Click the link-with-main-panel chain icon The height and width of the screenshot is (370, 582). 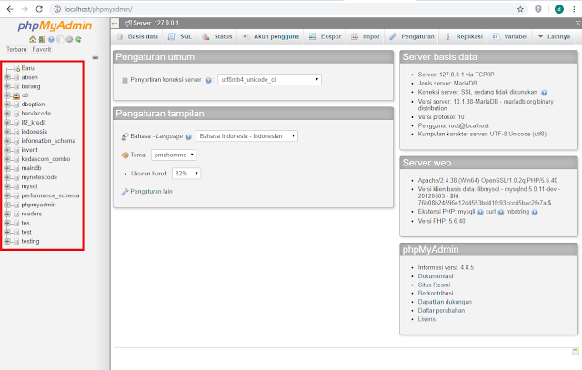pyautogui.click(x=95, y=58)
